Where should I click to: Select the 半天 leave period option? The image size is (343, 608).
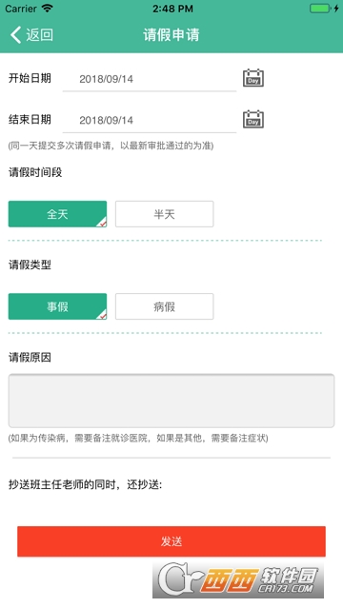[x=164, y=214]
